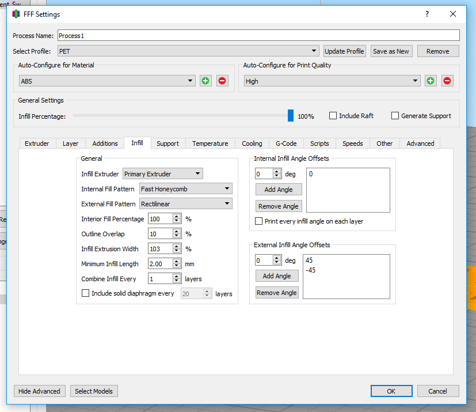The height and width of the screenshot is (412, 476).
Task: Open the External Fill Pattern dropdown
Action: point(186,204)
